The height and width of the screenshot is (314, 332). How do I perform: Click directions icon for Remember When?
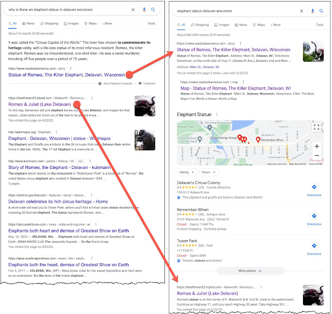pos(314,216)
